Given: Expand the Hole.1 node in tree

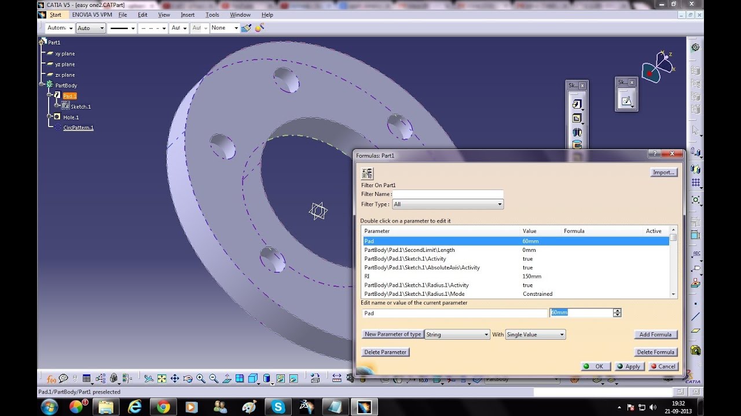Looking at the screenshot, I should 50,117.
